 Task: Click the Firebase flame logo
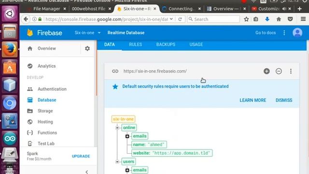[x=30, y=33]
